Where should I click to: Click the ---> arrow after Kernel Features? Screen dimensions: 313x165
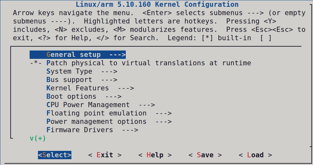tap(126, 88)
